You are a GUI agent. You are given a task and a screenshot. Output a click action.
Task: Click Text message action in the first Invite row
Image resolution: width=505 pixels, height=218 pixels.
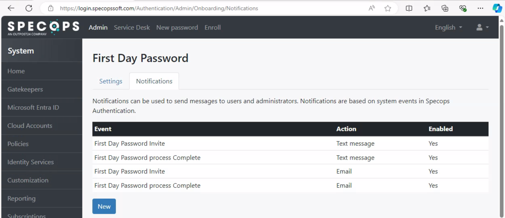pyautogui.click(x=355, y=144)
